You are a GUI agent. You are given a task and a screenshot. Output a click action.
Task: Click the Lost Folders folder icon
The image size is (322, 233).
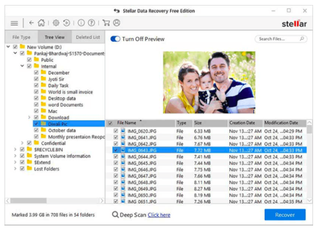point(29,169)
